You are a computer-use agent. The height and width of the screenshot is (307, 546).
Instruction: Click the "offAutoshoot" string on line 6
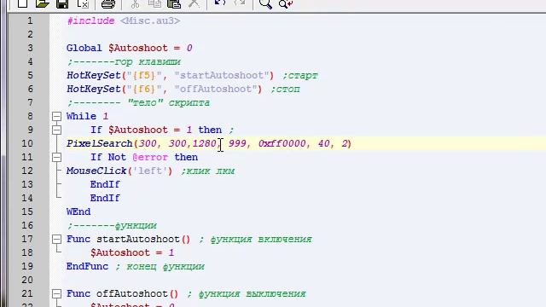(216, 89)
